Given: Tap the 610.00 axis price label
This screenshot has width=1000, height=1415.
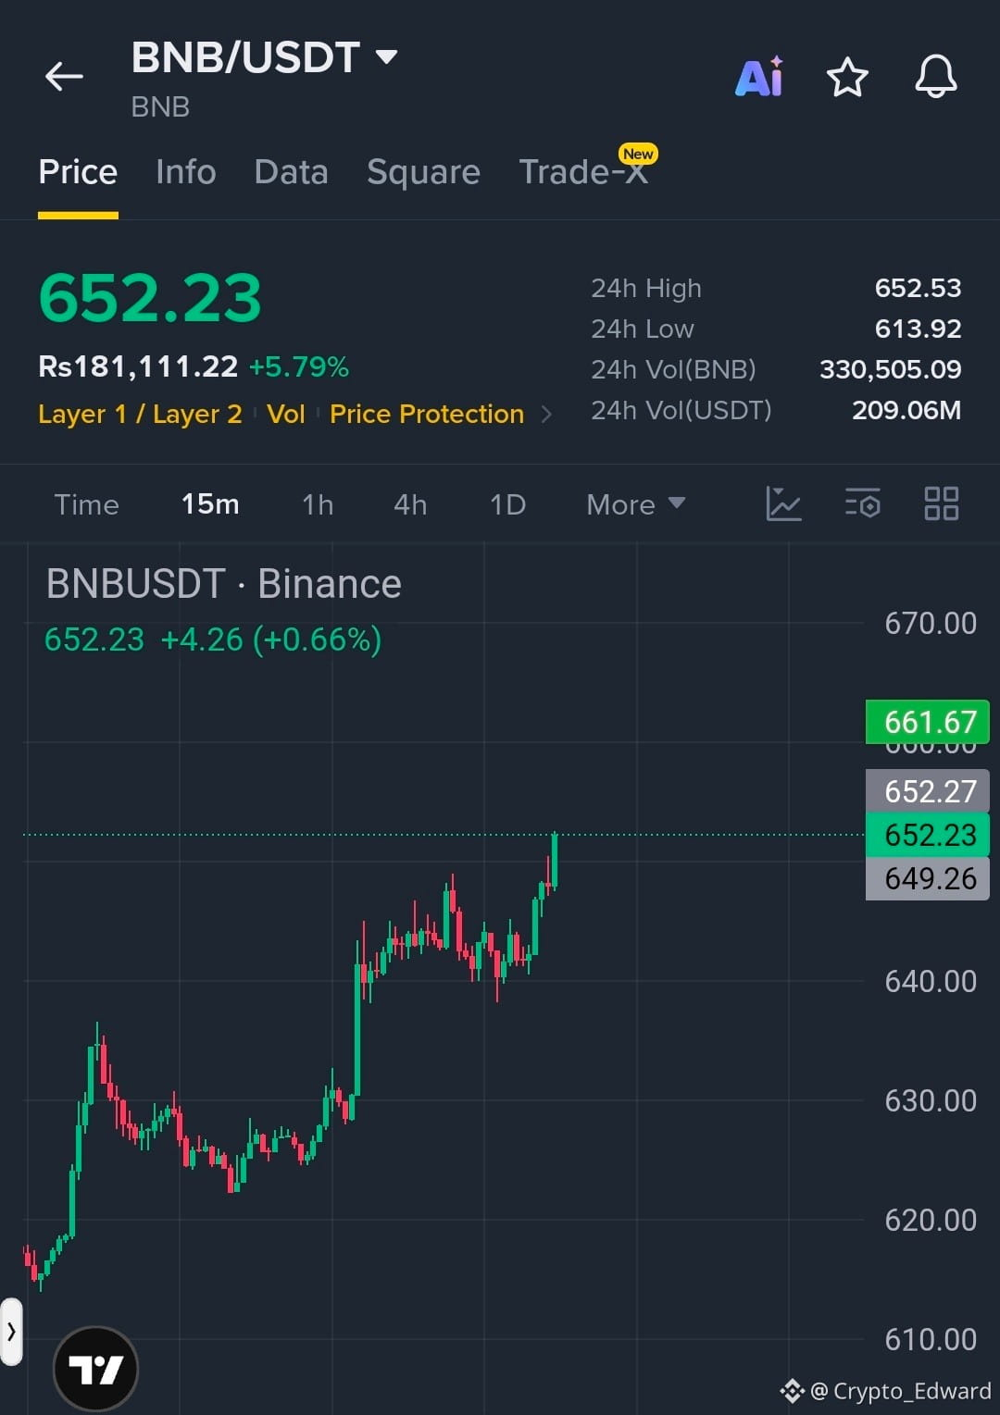Looking at the screenshot, I should (x=931, y=1339).
